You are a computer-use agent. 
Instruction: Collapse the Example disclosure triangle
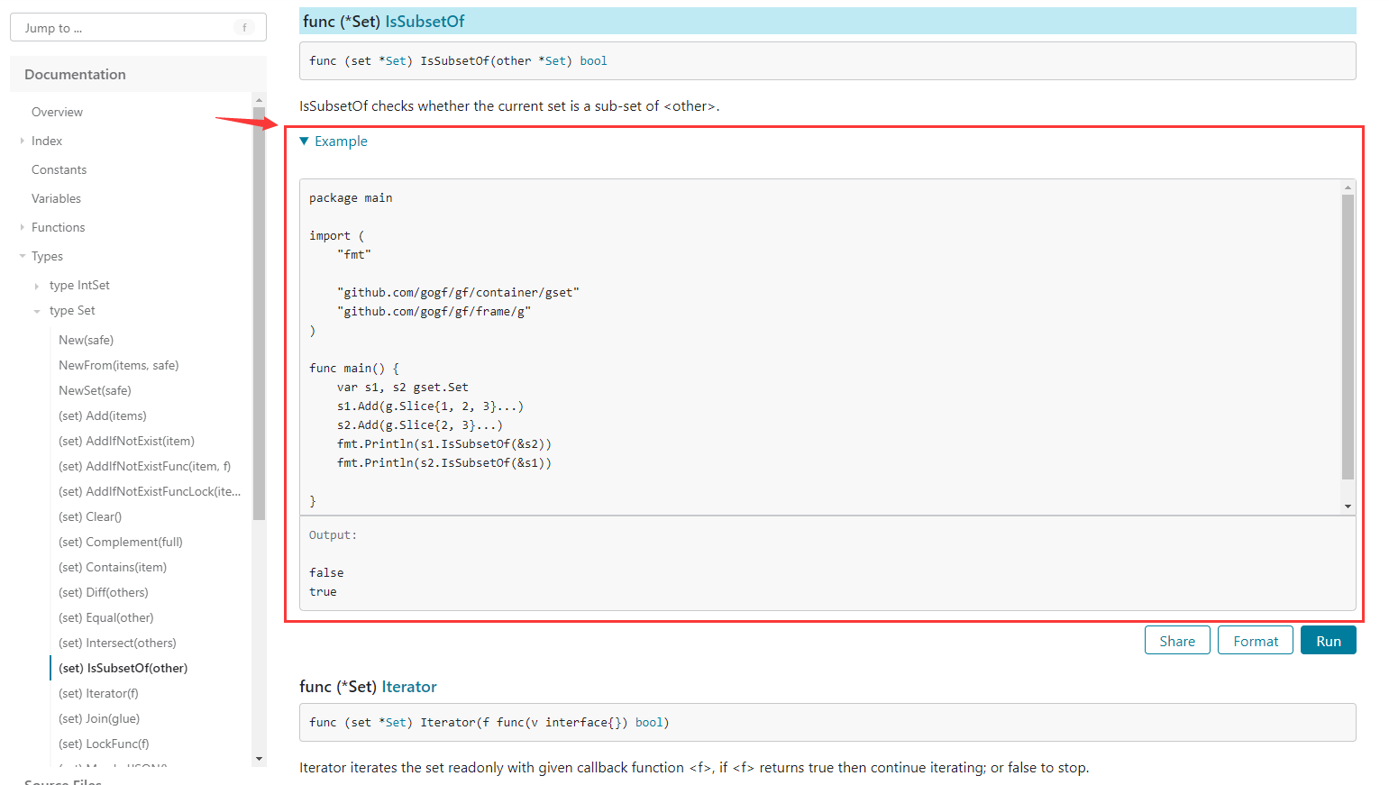point(305,141)
